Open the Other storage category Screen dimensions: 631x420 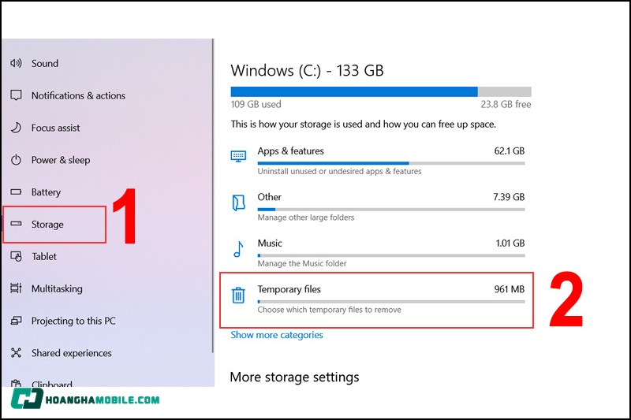pos(270,197)
